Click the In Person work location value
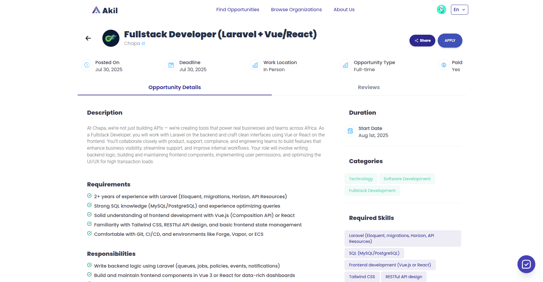This screenshot has width=543, height=282. (274, 70)
